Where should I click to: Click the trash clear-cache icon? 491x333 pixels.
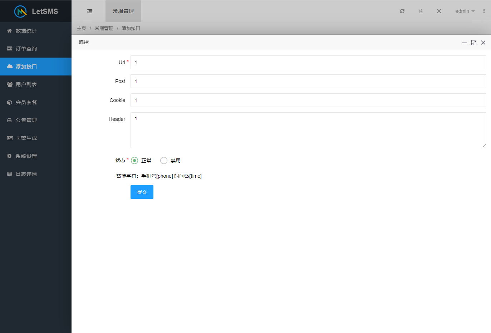click(x=421, y=11)
